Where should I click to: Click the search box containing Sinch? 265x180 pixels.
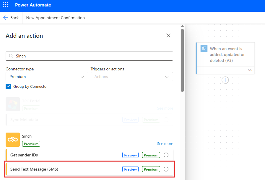point(89,56)
